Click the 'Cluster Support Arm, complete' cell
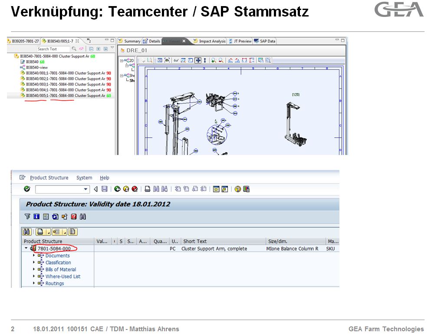Screen dimensions: 431x336 pyautogui.click(x=214, y=249)
